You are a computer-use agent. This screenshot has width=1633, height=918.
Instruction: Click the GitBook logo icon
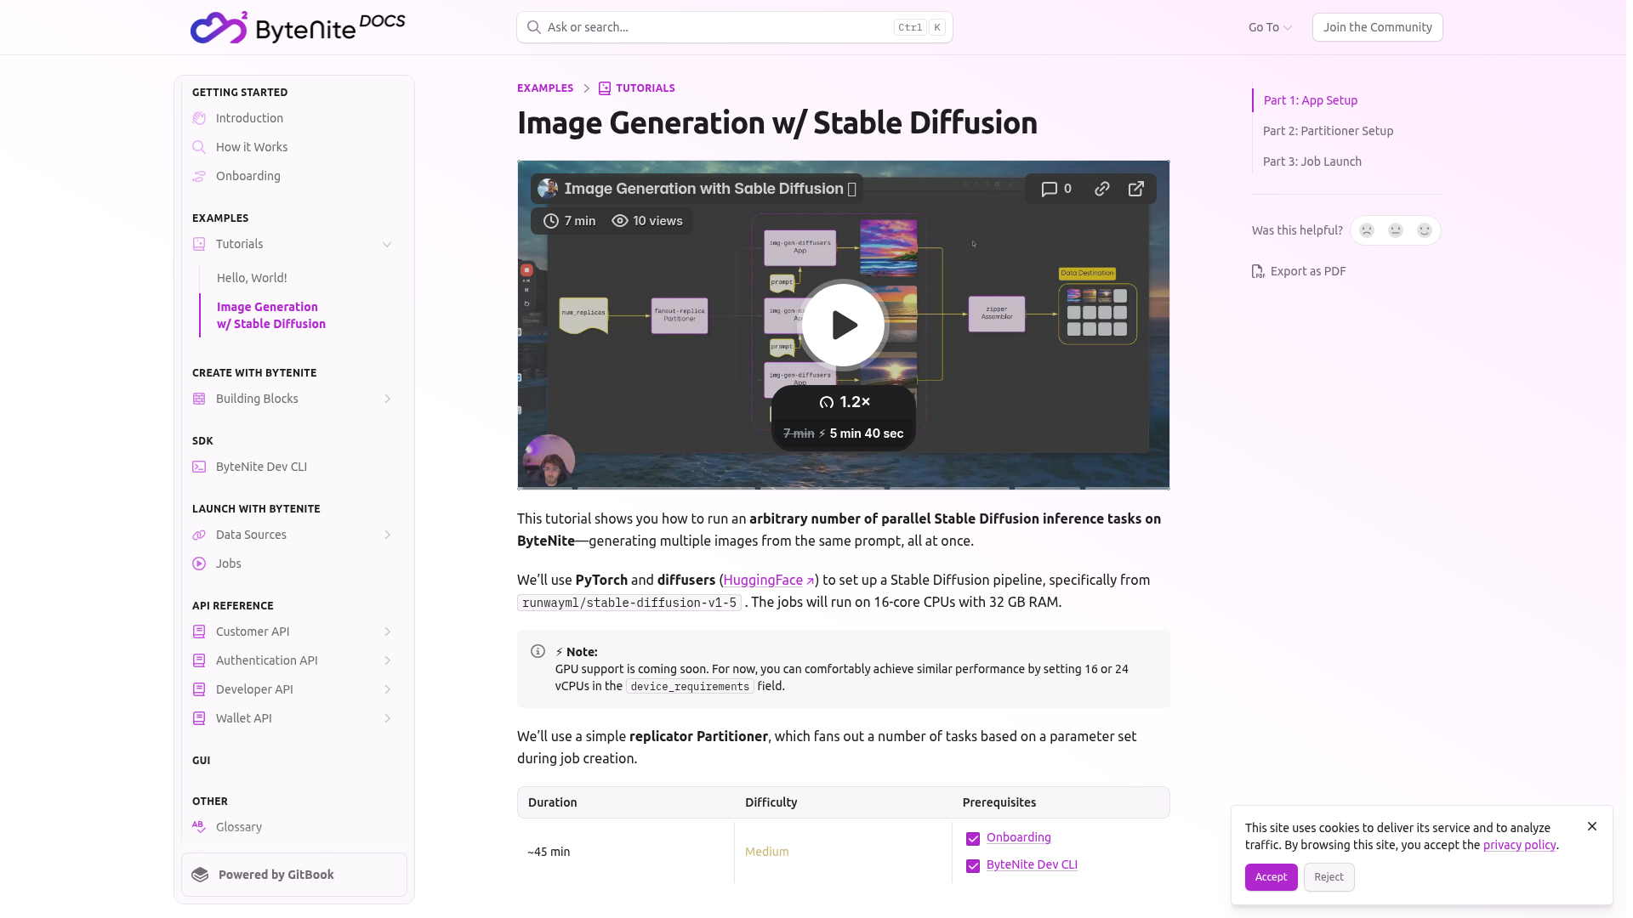201,875
